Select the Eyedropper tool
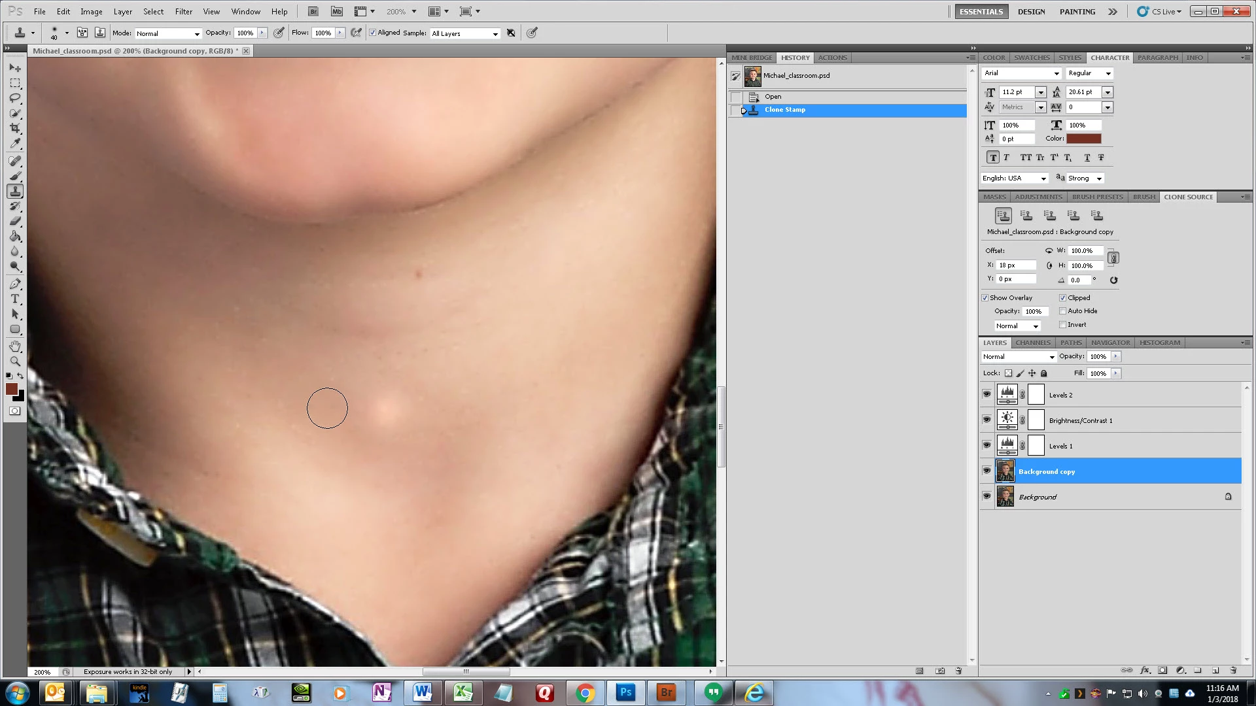 pyautogui.click(x=15, y=143)
